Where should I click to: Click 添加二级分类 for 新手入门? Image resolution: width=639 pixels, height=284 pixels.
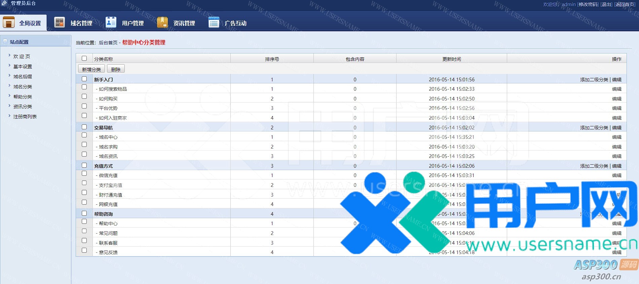[x=594, y=80]
